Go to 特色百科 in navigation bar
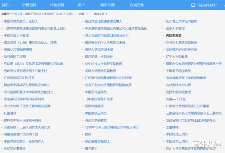Screen dimensions: 225x153 click(57, 5)
